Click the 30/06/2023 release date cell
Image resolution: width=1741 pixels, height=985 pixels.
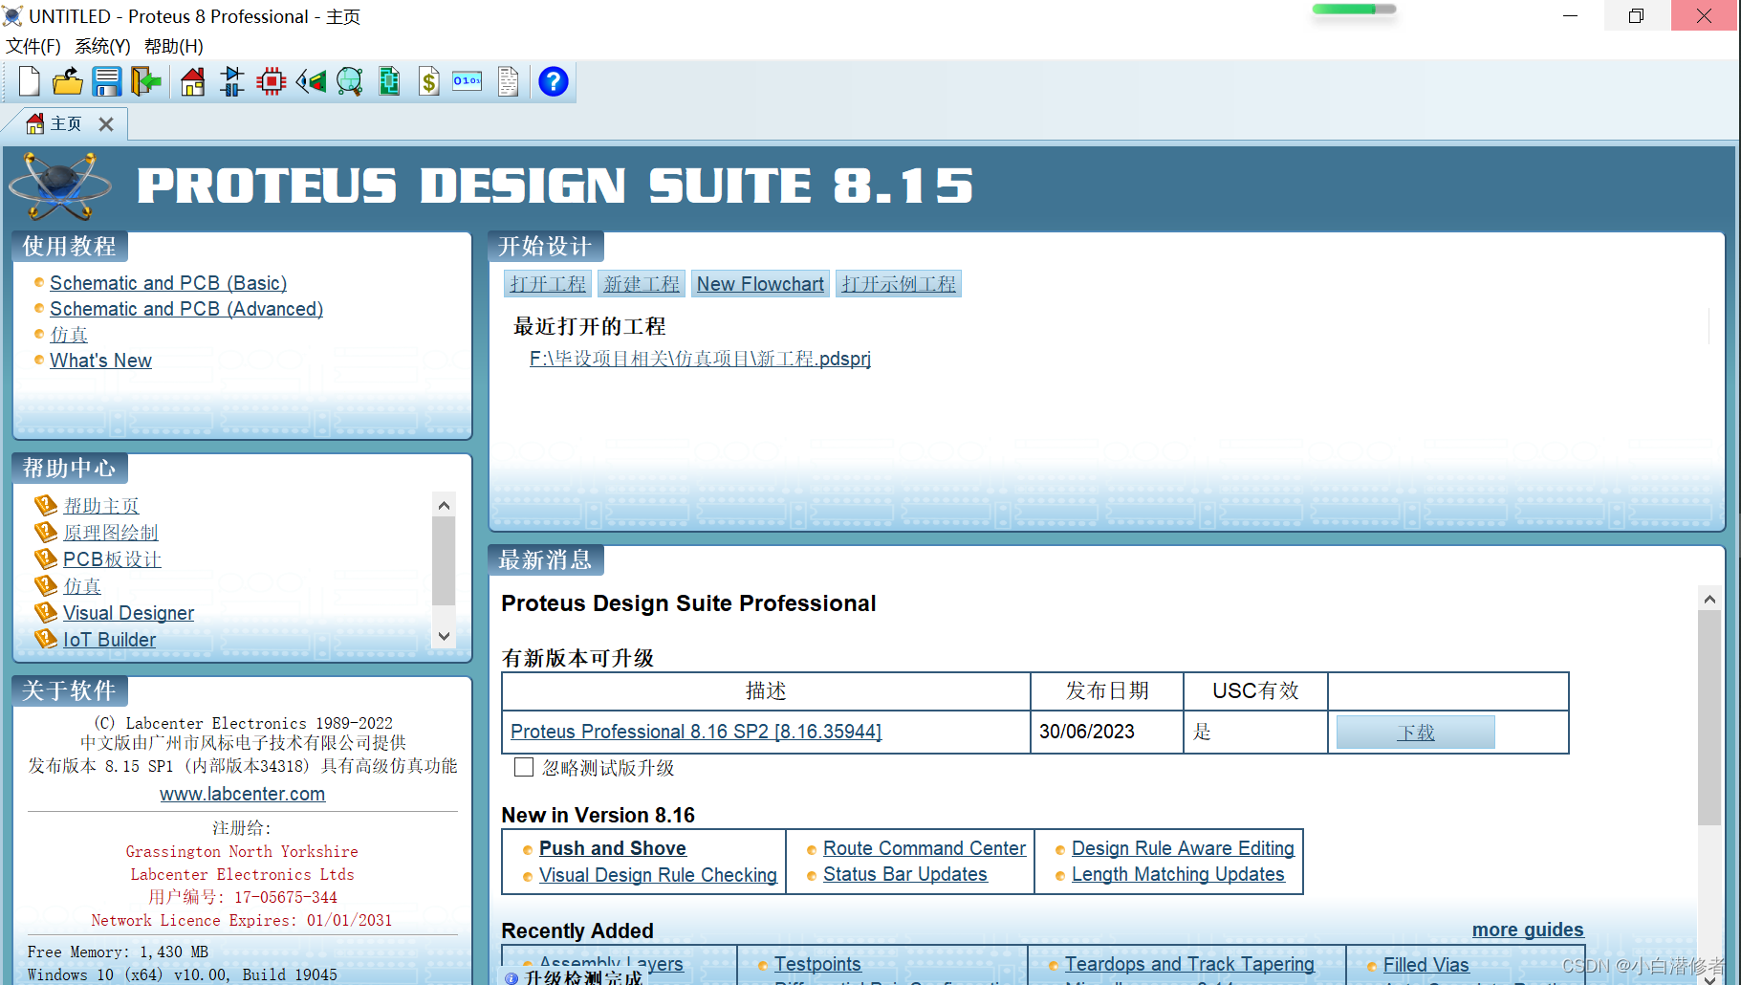click(1106, 732)
